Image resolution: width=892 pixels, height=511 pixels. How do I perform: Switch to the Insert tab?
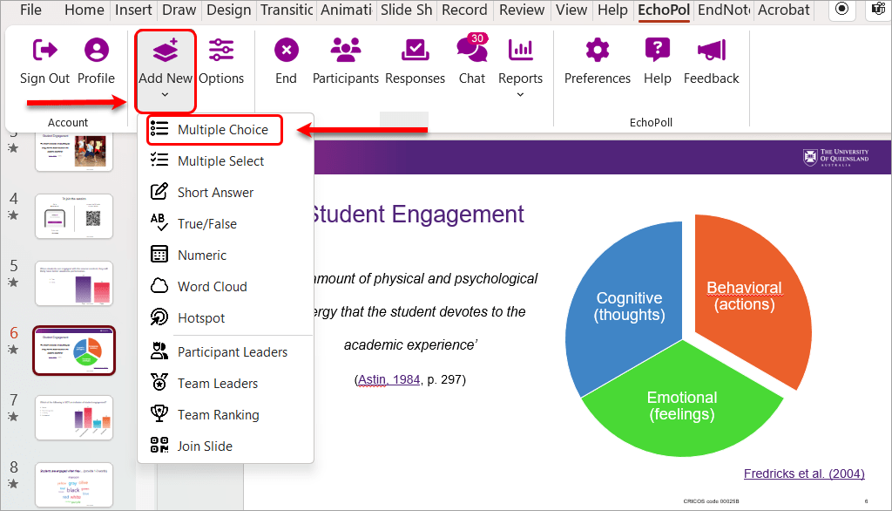point(133,10)
